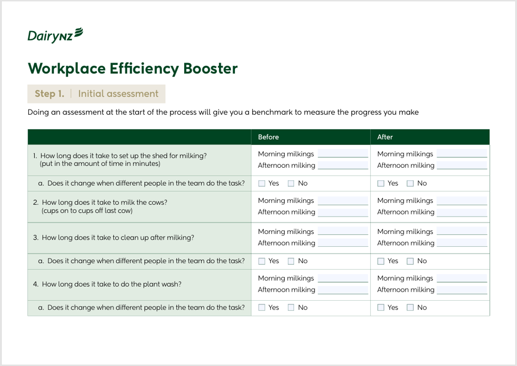This screenshot has height=366, width=517.
Task: Tick Before No for plant wash question
Action: click(291, 307)
